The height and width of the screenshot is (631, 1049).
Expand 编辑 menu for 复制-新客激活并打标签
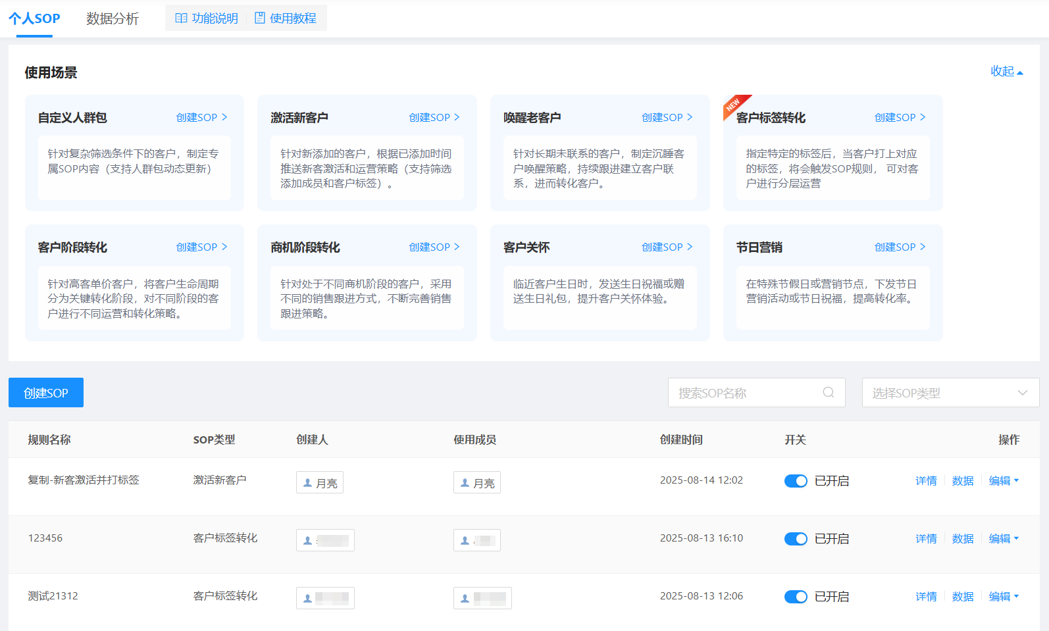pos(1004,481)
